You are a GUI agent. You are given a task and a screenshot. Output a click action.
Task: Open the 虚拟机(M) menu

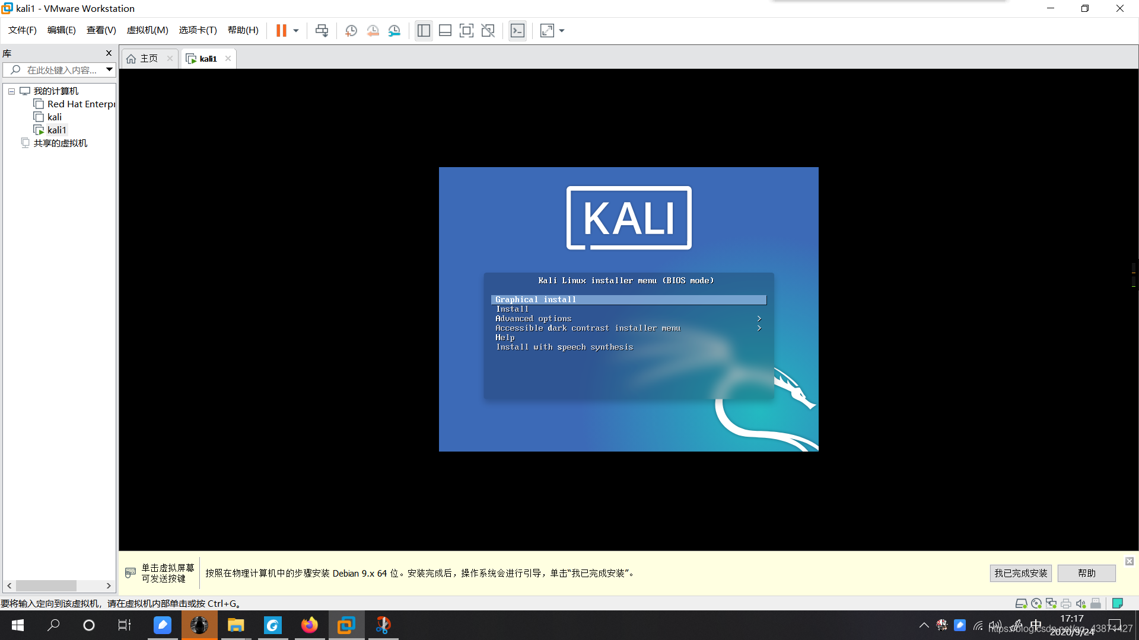pos(148,30)
